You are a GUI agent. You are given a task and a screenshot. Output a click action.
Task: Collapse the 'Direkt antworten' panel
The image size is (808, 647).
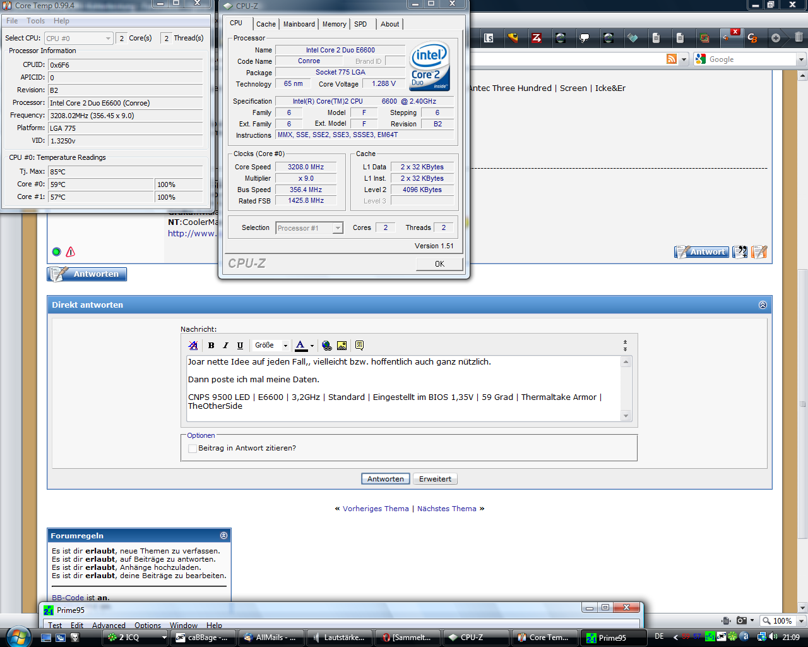tap(763, 305)
